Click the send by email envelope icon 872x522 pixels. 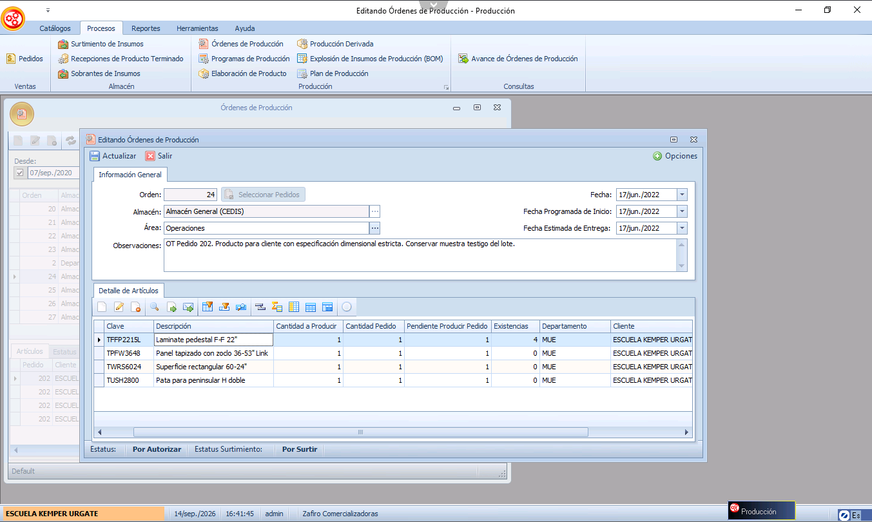[188, 307]
